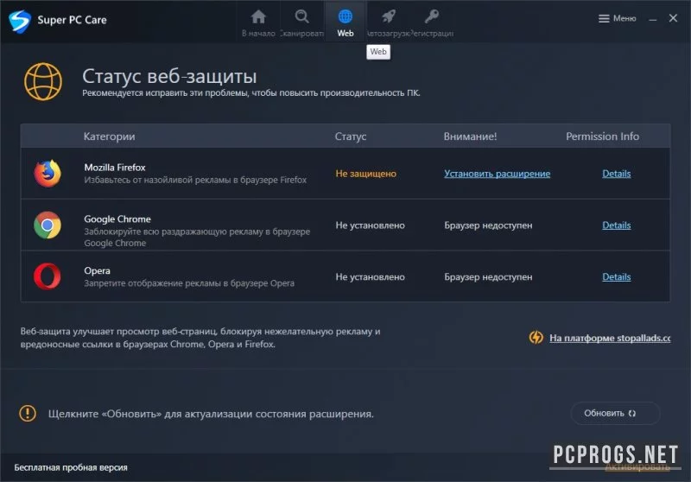This screenshot has height=482, width=691.
Task: Click 'Не установлено' status in Opera row
Action: 371,276
